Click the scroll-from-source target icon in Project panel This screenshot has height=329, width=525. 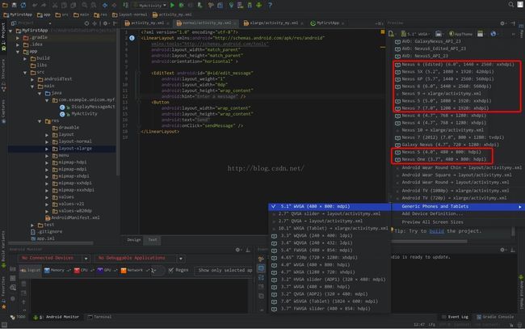pyautogui.click(x=86, y=23)
